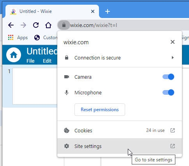The image size is (189, 166).
Task: Open the Wixie File menu
Action: click(x=30, y=61)
